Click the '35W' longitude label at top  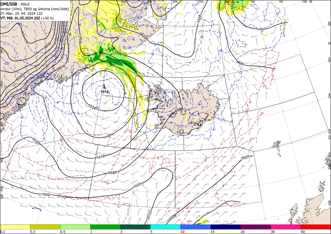(x=97, y=2)
